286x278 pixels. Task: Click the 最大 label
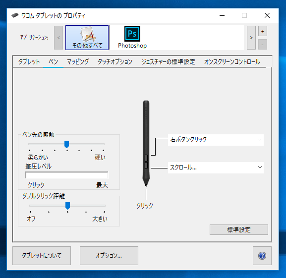pos(102,185)
